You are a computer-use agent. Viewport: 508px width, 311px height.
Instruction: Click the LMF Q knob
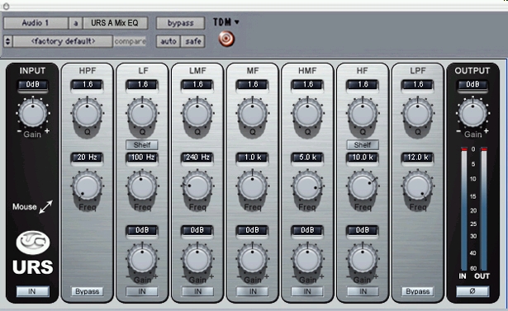point(197,114)
